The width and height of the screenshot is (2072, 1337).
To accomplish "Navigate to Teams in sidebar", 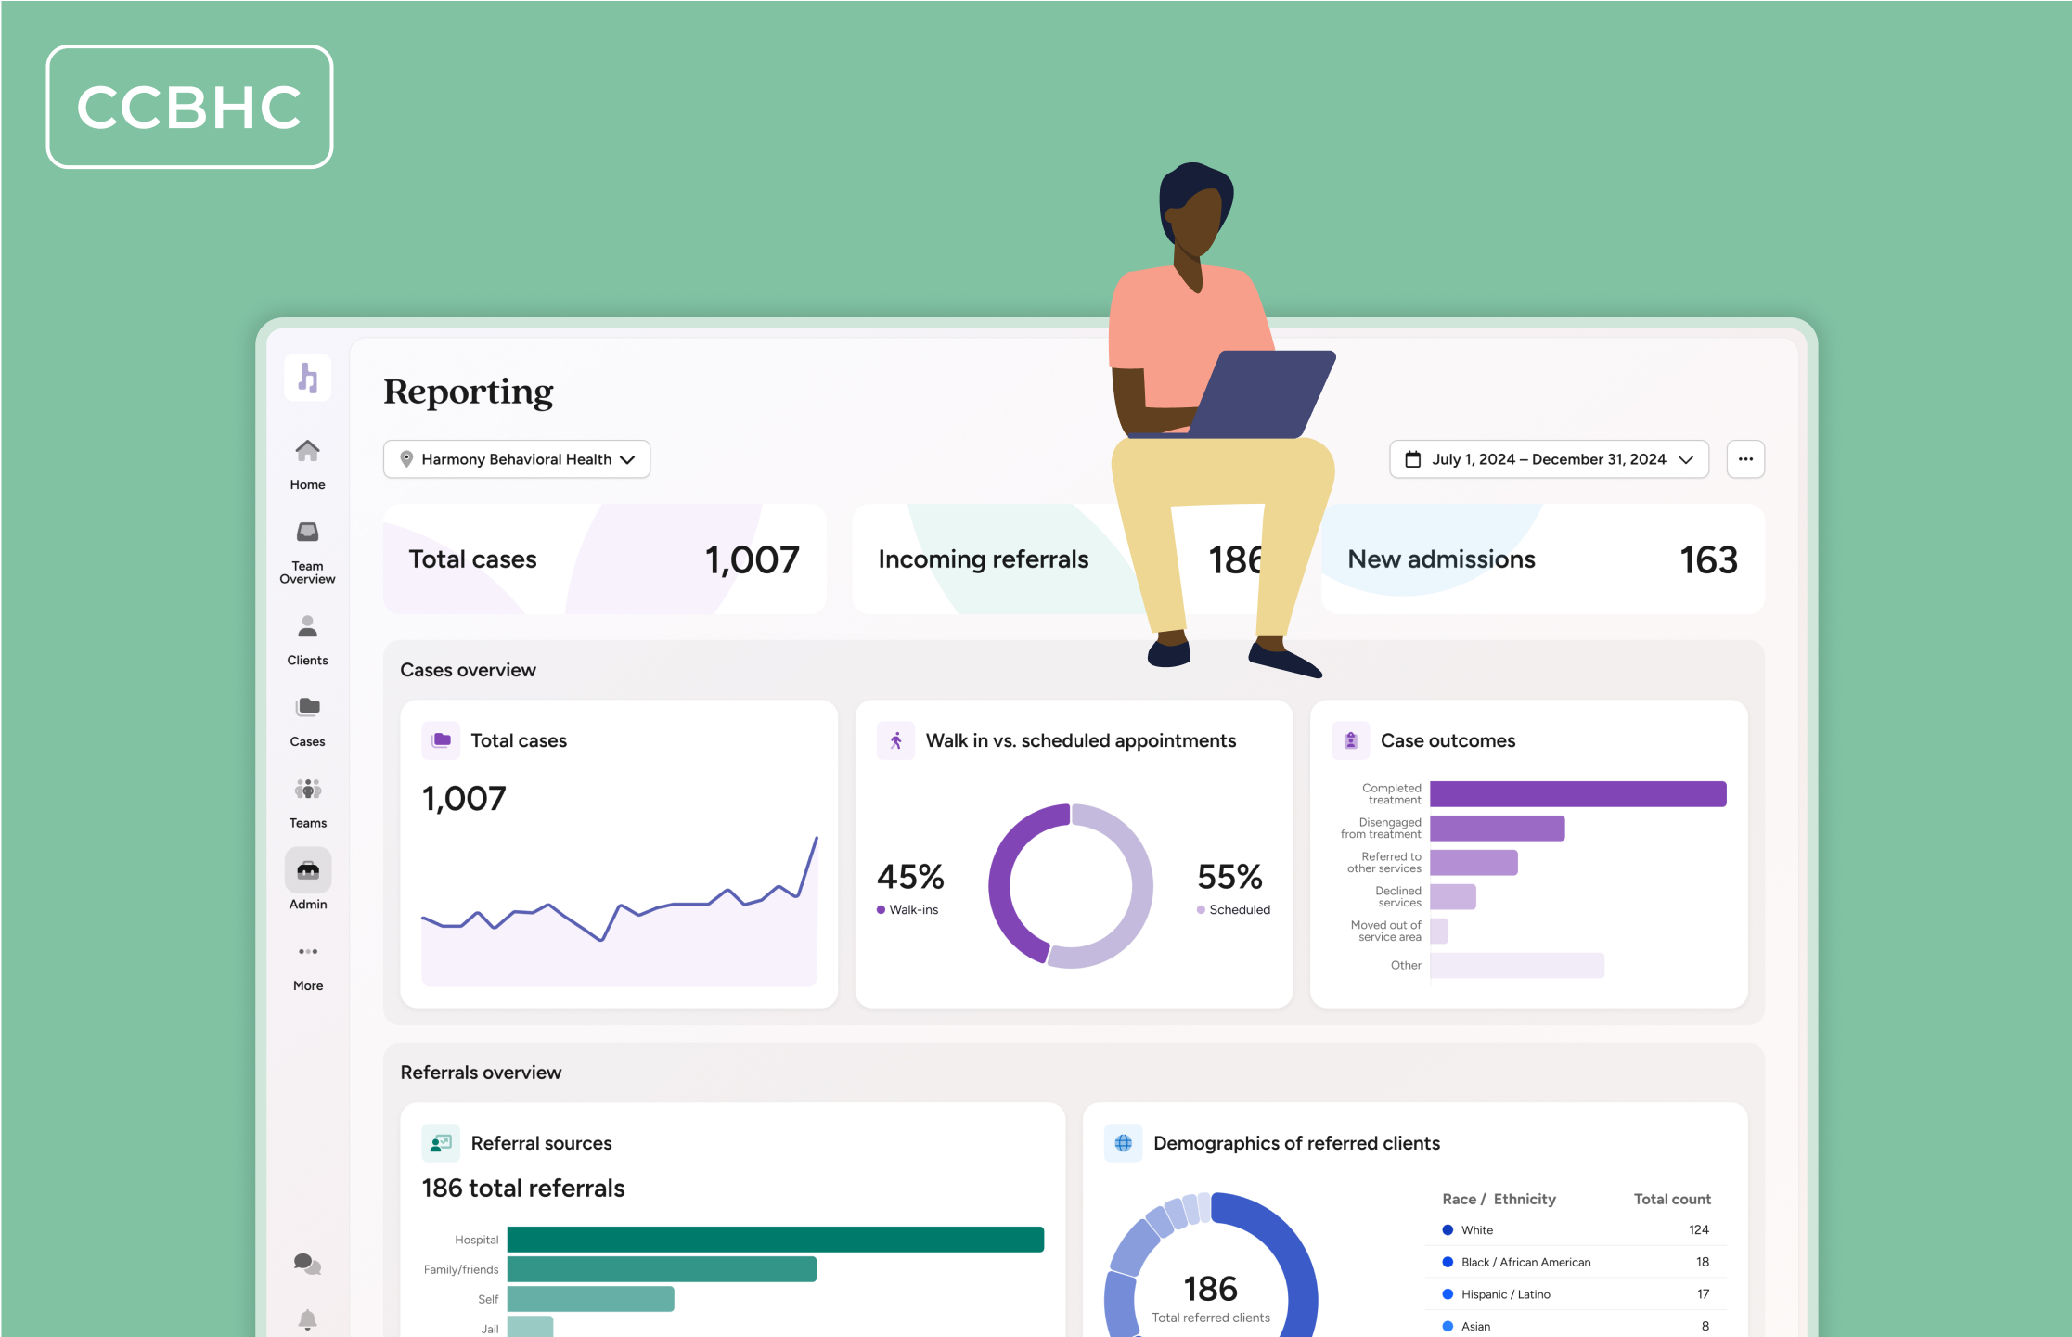I will 307,803.
